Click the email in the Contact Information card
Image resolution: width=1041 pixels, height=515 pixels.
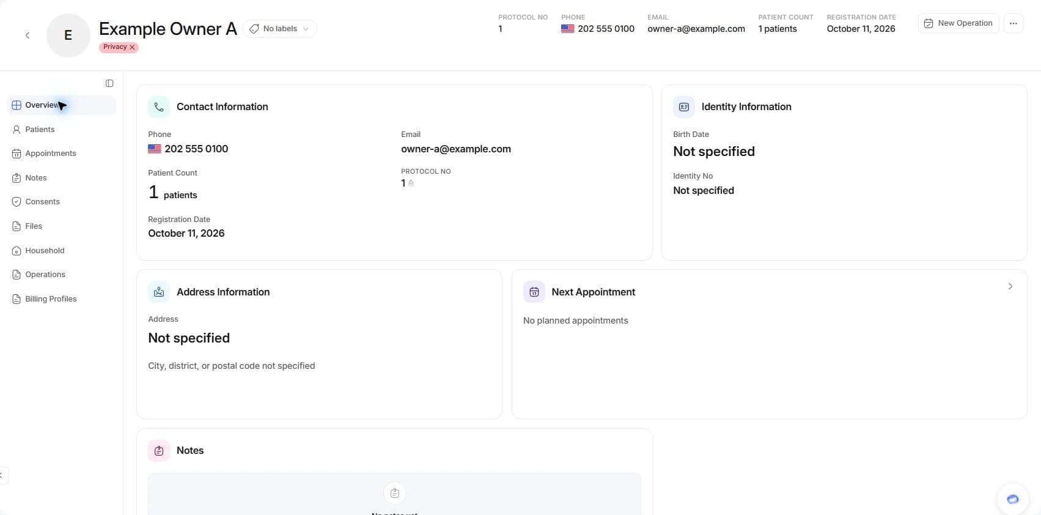[x=456, y=149]
